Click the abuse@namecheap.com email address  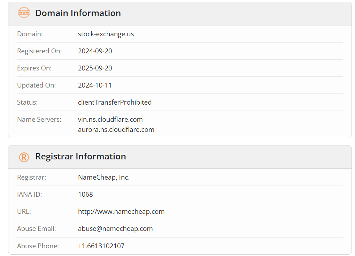pos(115,228)
